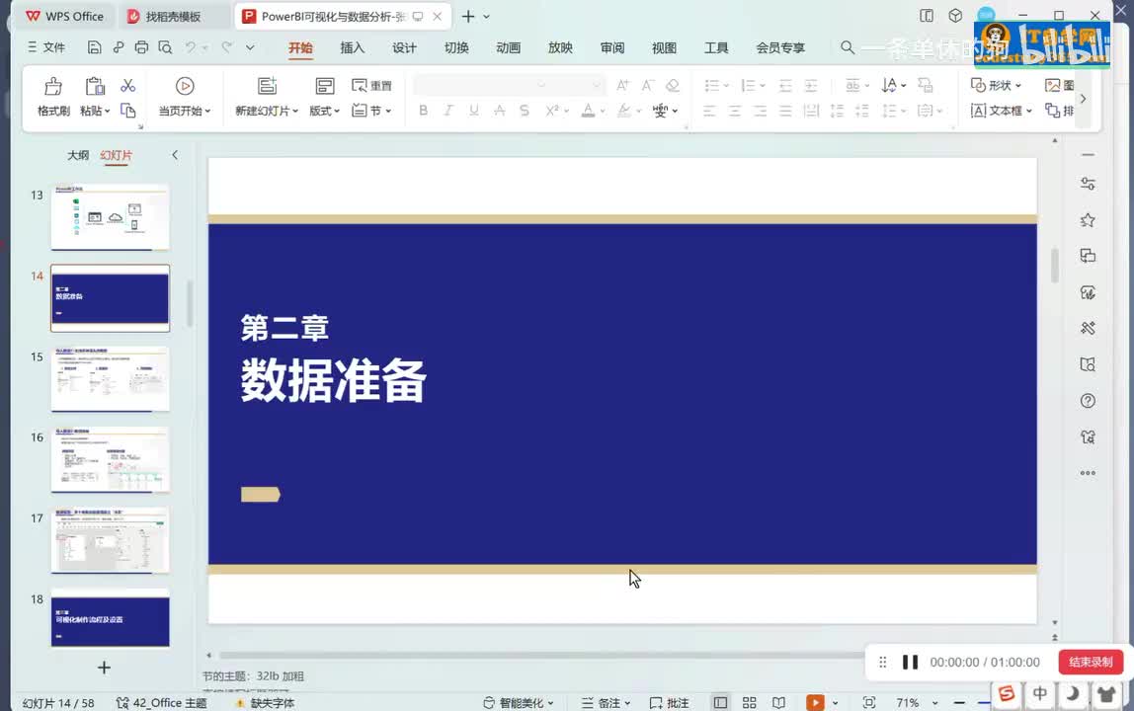Open the Tools (工具) tab
The width and height of the screenshot is (1134, 711).
716,47
